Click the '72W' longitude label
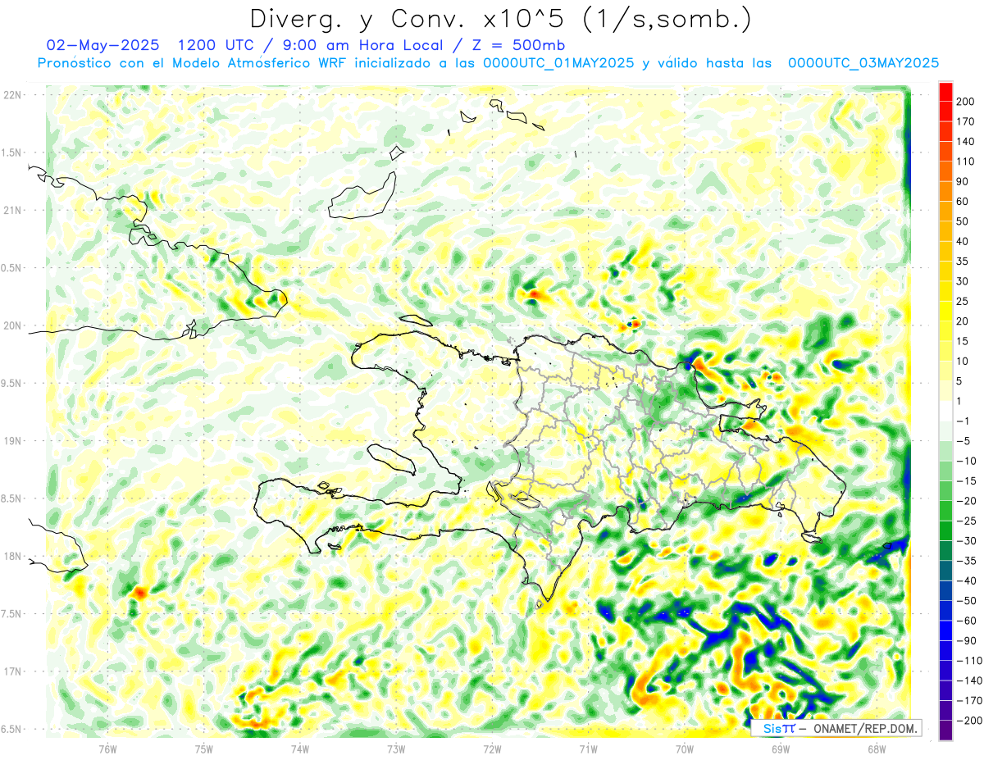Screen dimensions: 984x760 pyautogui.click(x=492, y=748)
